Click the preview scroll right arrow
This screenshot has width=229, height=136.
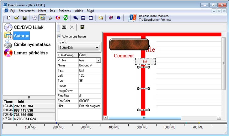click(x=219, y=118)
